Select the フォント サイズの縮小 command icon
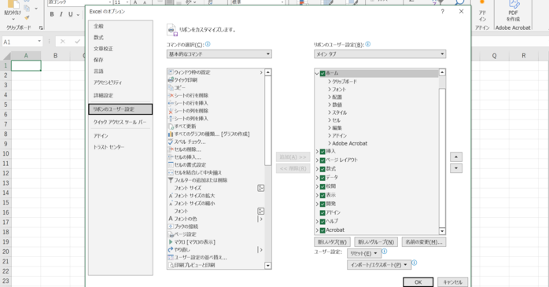Viewport: 549px width, 287px height. point(171,204)
